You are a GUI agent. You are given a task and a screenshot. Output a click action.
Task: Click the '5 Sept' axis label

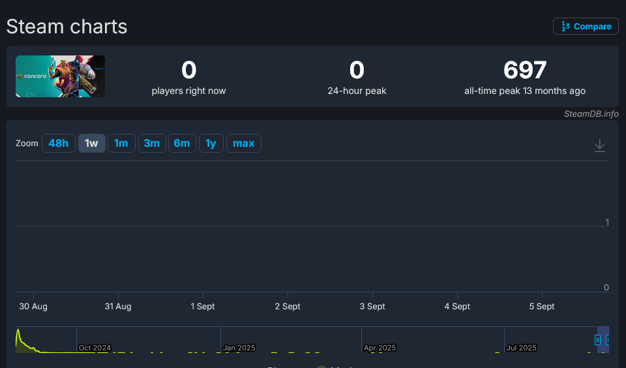(542, 307)
